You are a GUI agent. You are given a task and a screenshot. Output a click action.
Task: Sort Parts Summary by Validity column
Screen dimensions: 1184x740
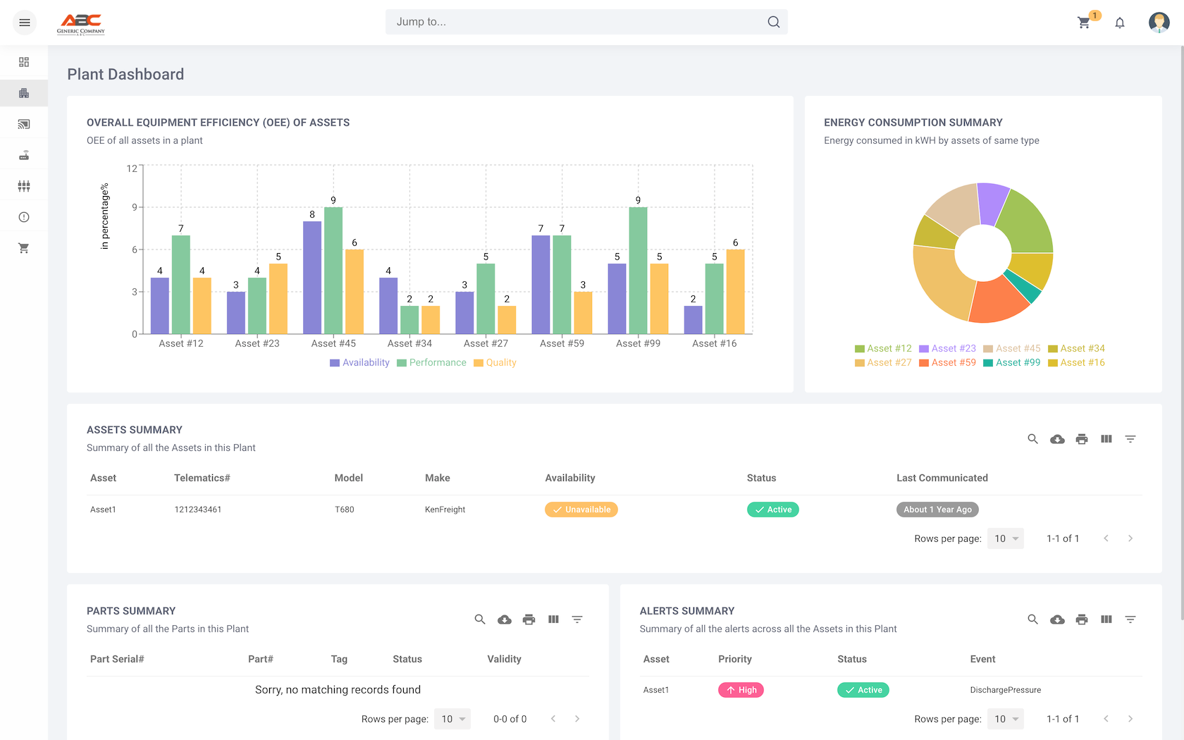click(x=504, y=659)
